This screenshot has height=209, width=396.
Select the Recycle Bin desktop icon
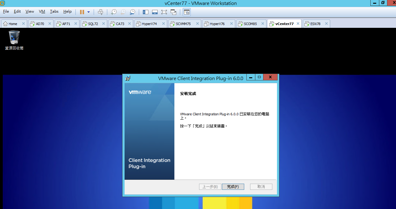(x=14, y=40)
